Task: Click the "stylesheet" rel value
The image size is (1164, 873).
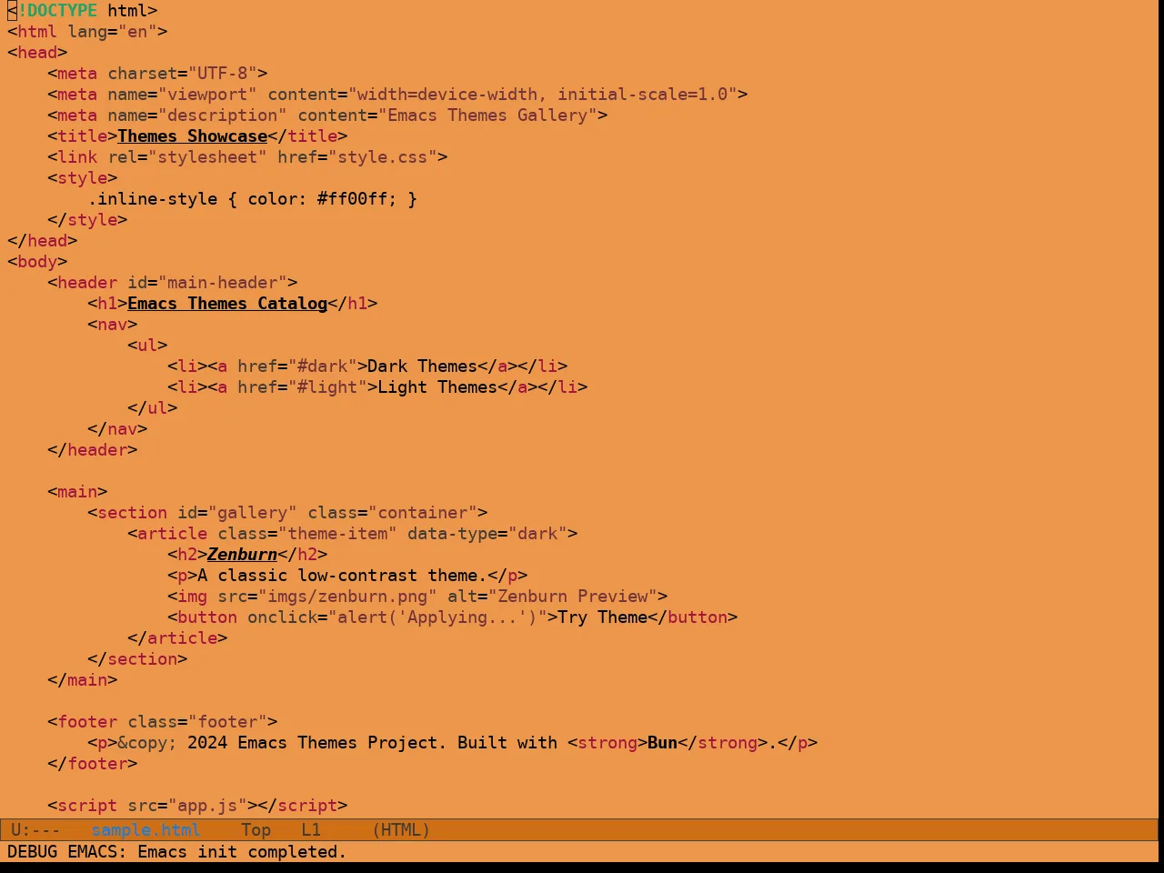Action: tap(207, 157)
